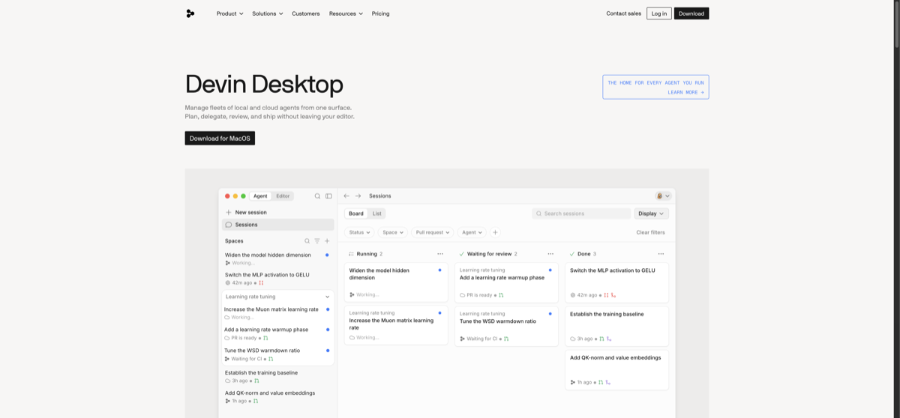Click the green PR icon on the WSD warmdown card
Screen dimensions: 900x418
click(506, 339)
